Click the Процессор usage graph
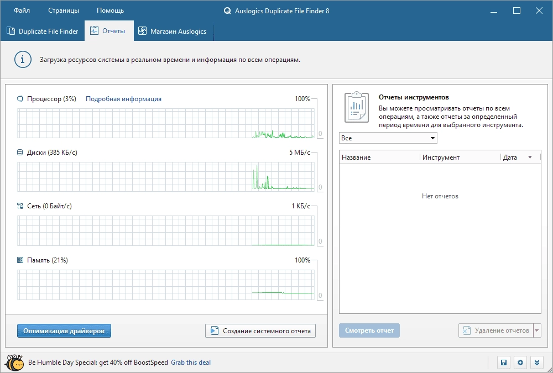 click(166, 123)
